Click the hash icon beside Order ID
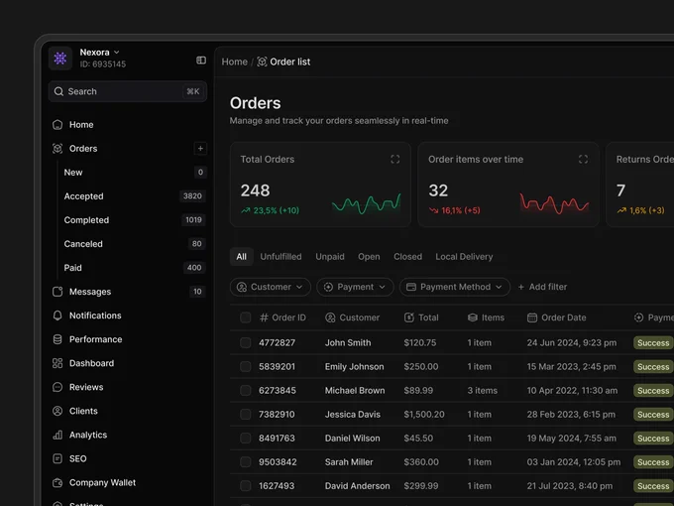This screenshot has height=506, width=674. click(x=264, y=317)
